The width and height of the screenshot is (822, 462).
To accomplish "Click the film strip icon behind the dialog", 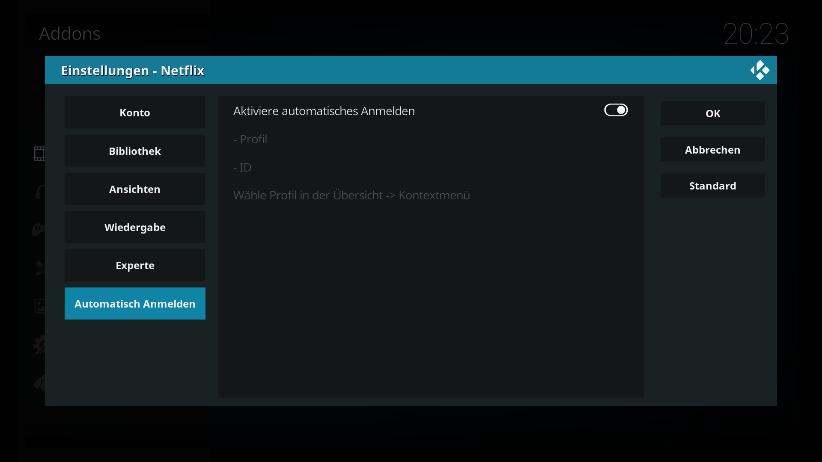I will [x=39, y=154].
